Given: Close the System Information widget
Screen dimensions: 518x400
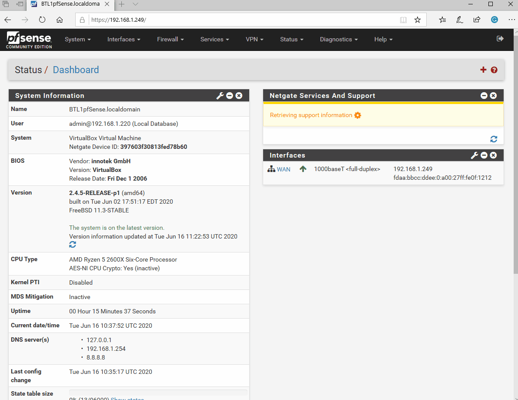Looking at the screenshot, I should pyautogui.click(x=239, y=95).
